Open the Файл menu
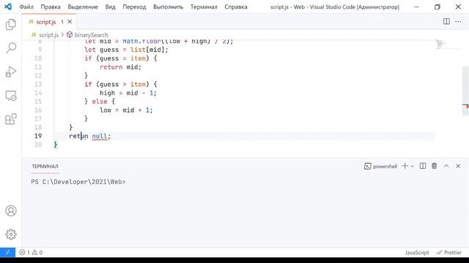Screen dimensions: 469x263 (x=26, y=7)
